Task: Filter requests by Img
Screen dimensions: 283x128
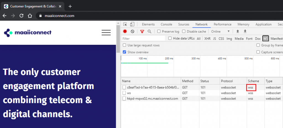Action: pos(229,38)
